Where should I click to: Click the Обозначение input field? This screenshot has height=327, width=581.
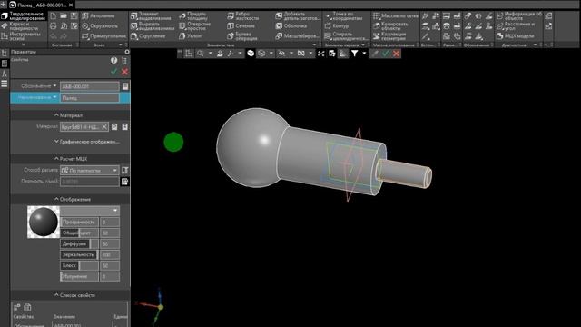coord(89,86)
